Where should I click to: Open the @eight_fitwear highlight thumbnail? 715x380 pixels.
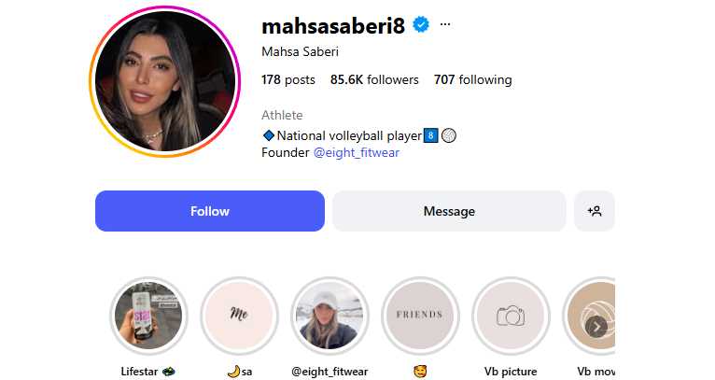pos(329,316)
